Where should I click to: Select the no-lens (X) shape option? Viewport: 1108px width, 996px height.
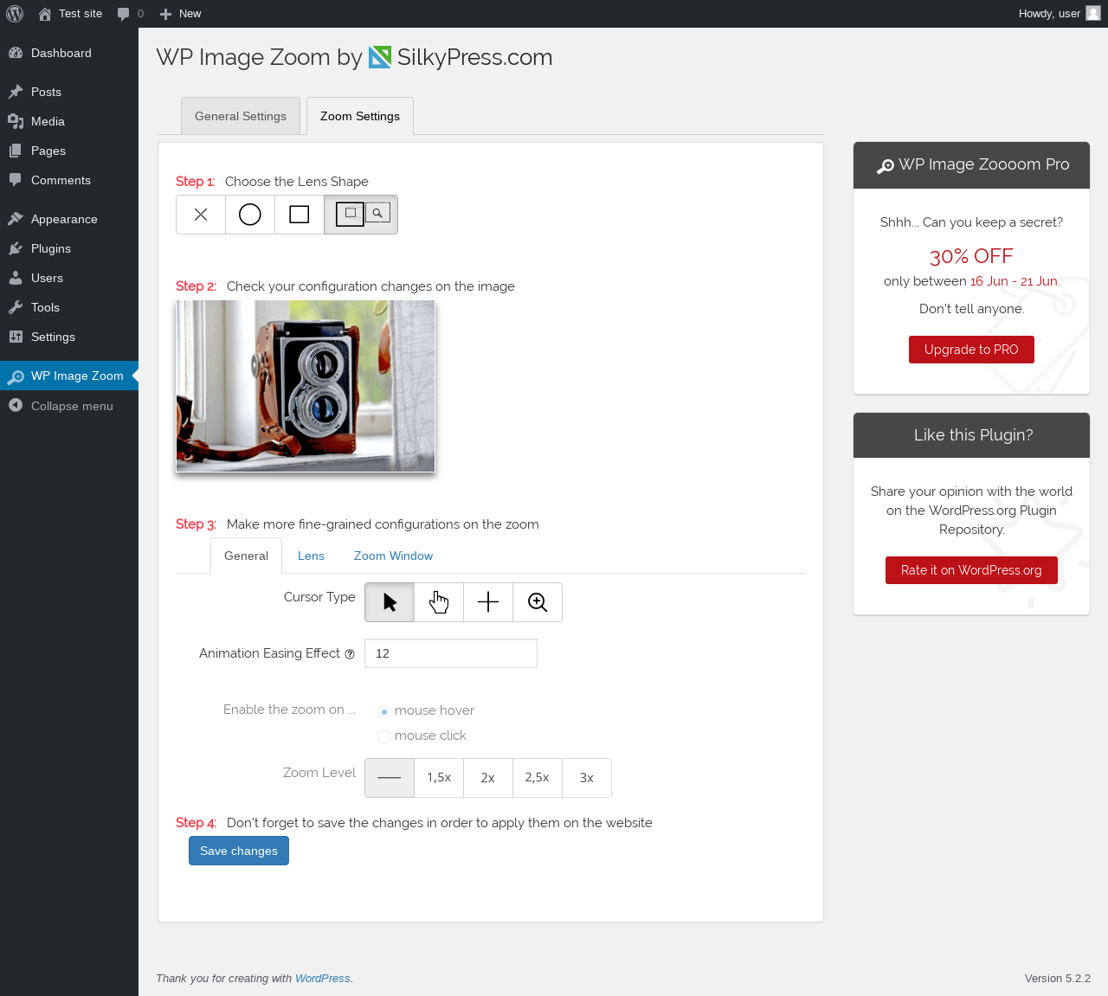(x=201, y=215)
